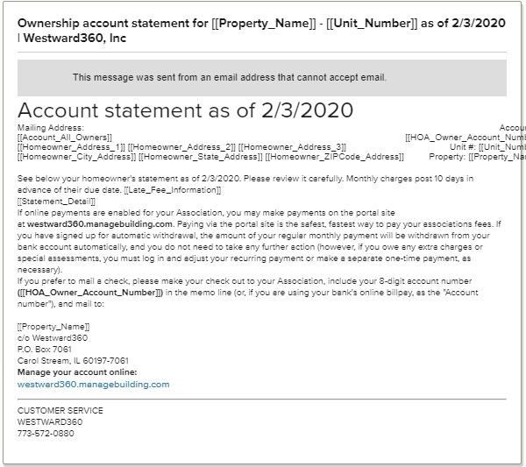This screenshot has height=467, width=526.
Task: Click the [[Homeowner_Address_3]] placeholder
Action: coord(292,147)
